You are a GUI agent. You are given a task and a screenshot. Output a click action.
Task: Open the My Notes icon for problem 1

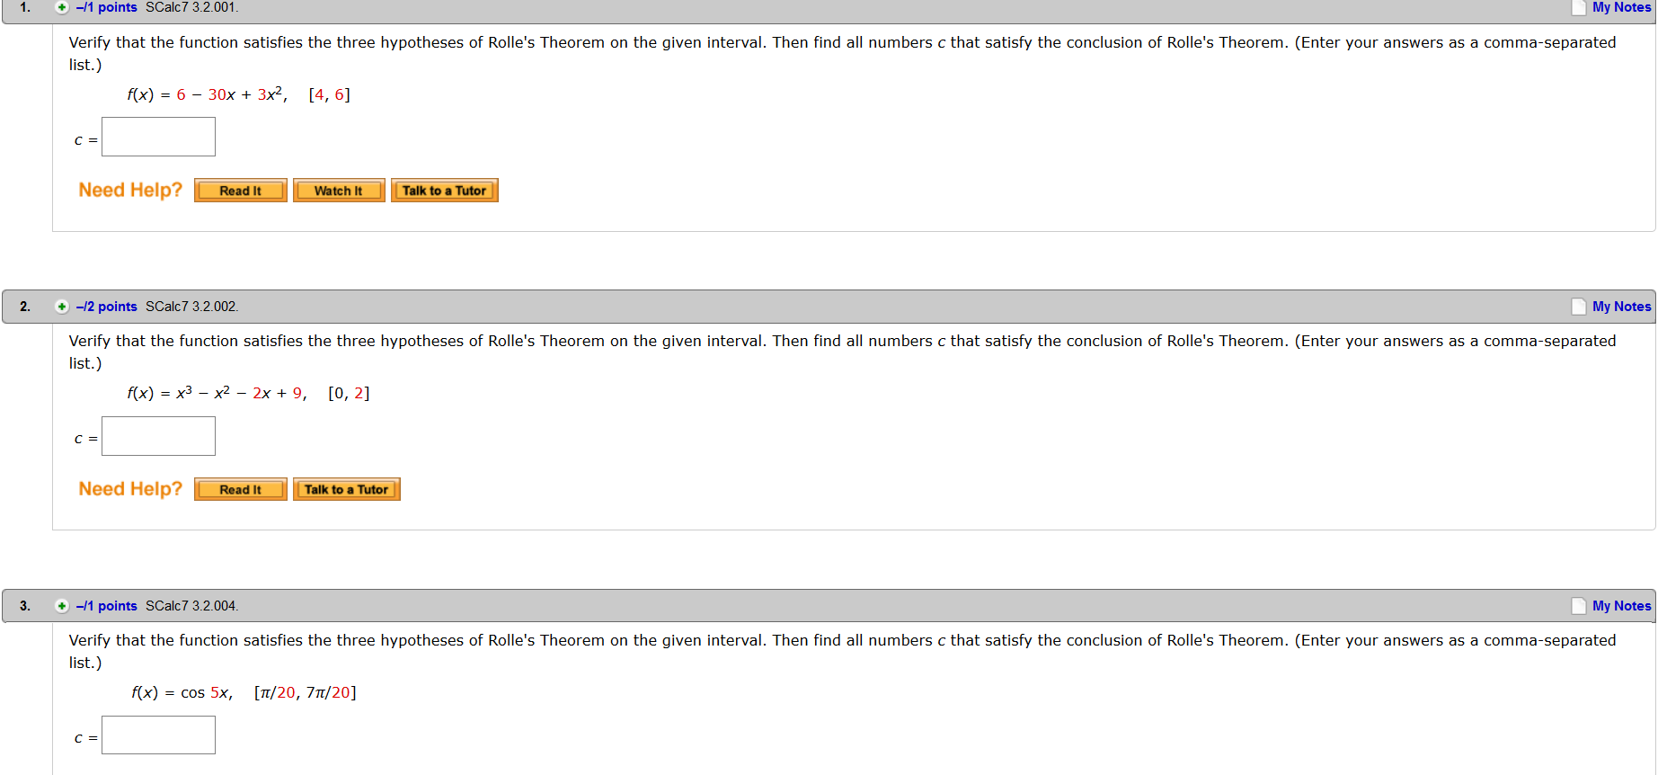1579,7
